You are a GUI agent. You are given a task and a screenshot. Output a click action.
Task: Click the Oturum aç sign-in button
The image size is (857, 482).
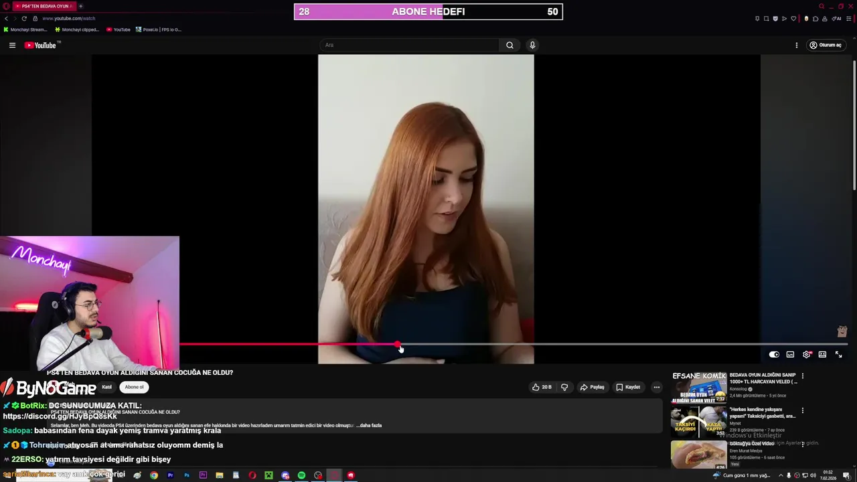[x=826, y=45]
